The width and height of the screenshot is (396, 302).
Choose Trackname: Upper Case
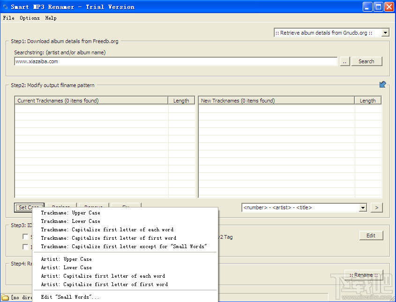[x=125, y=213]
